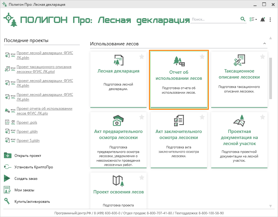Open the Таксационное описание лесосеки title

pos(239,74)
